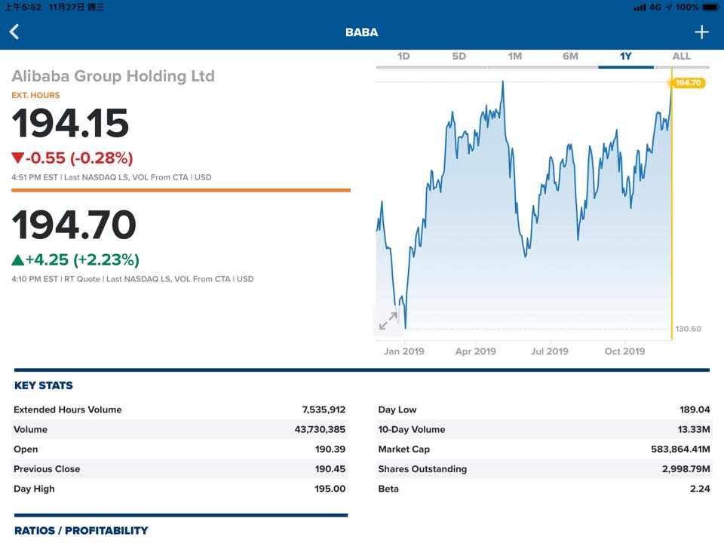Tap the 4G network indicator text
724x543 pixels.
[x=655, y=8]
